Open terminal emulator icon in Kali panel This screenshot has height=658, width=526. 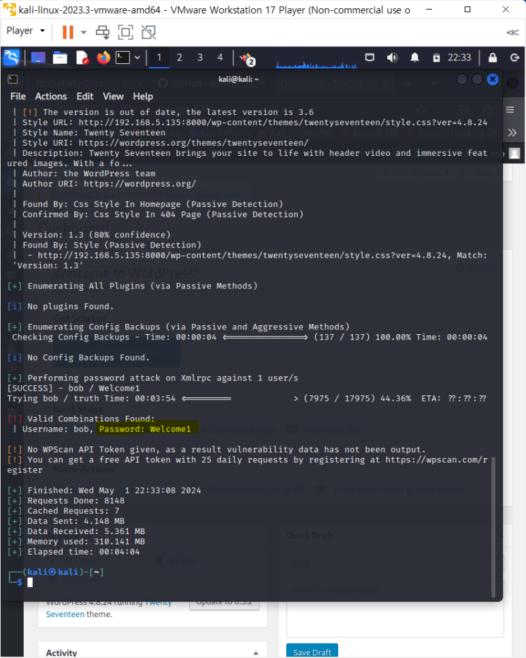pyautogui.click(x=122, y=57)
